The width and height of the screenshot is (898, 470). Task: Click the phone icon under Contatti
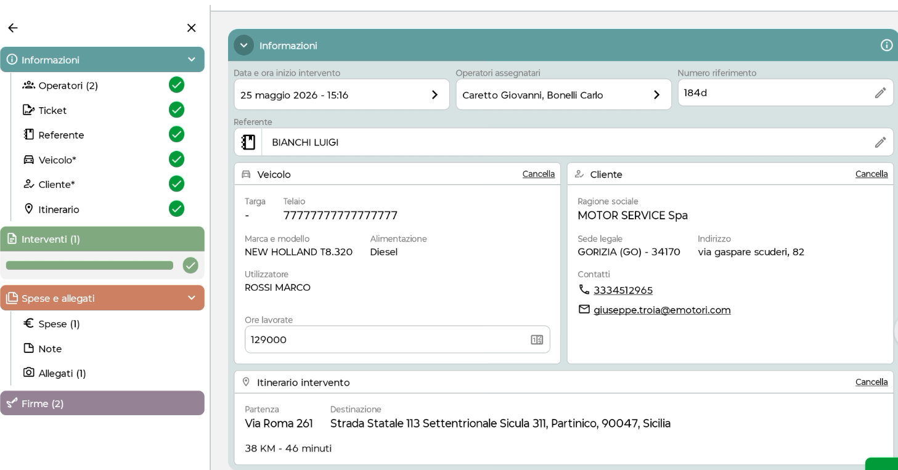pos(584,290)
